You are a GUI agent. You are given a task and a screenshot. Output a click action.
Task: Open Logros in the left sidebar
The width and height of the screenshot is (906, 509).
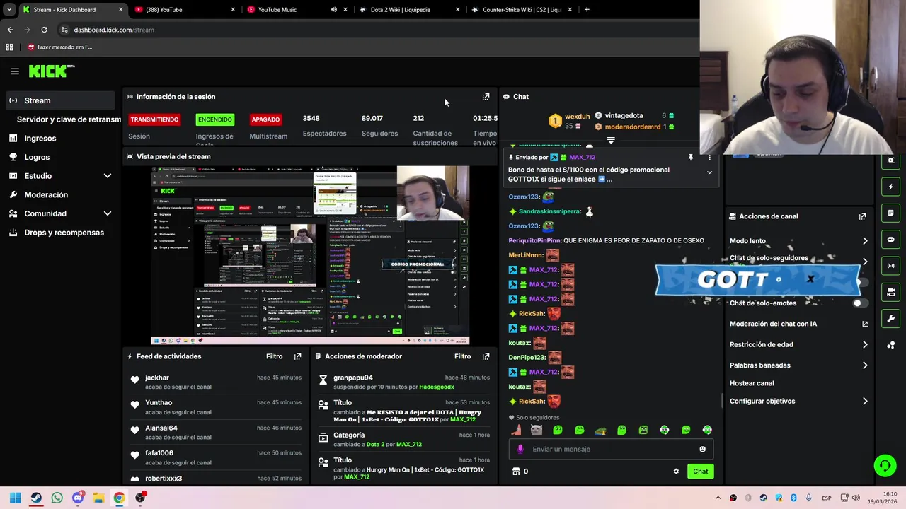coord(37,157)
